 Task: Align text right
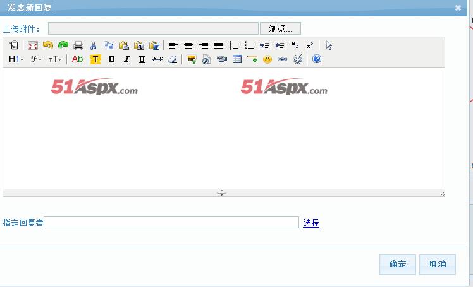[x=204, y=45]
